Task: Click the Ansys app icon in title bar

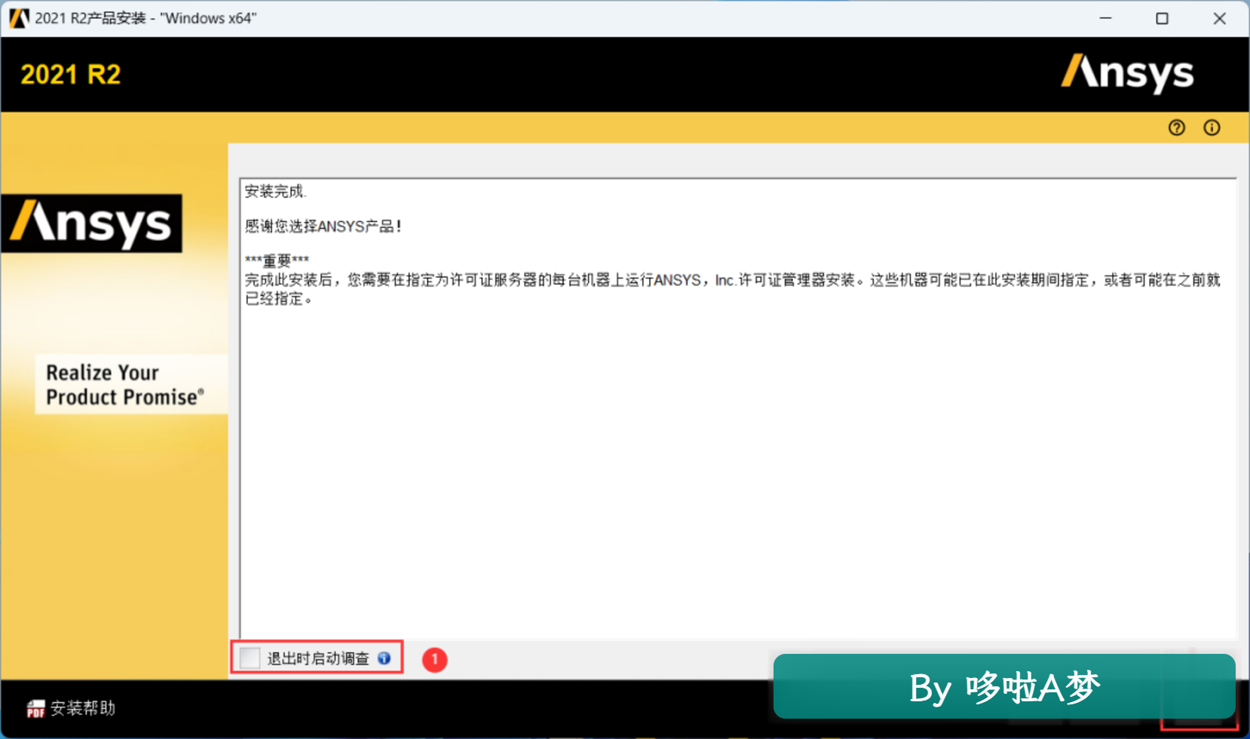Action: [x=19, y=18]
